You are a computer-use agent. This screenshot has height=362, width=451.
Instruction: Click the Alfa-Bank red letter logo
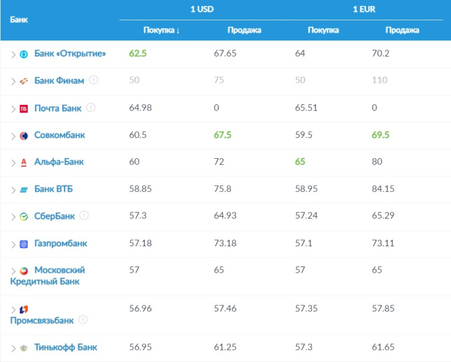pos(24,162)
